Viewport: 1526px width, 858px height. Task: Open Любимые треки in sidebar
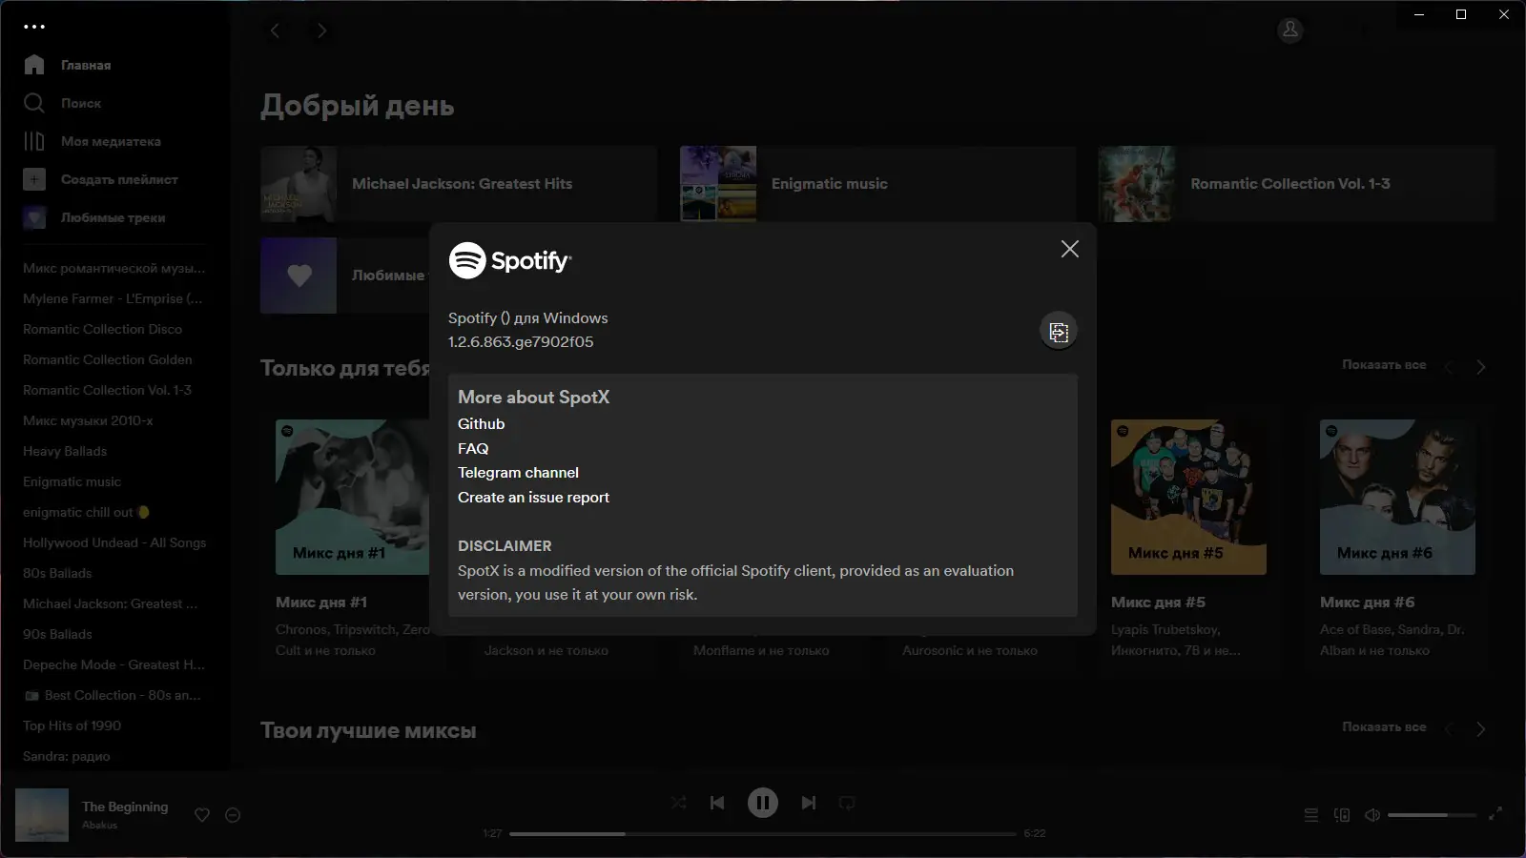click(113, 217)
